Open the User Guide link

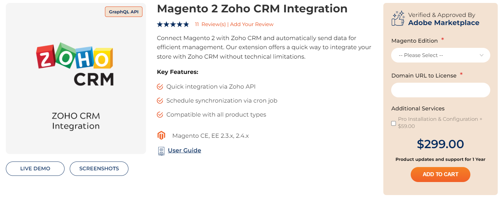[184, 150]
